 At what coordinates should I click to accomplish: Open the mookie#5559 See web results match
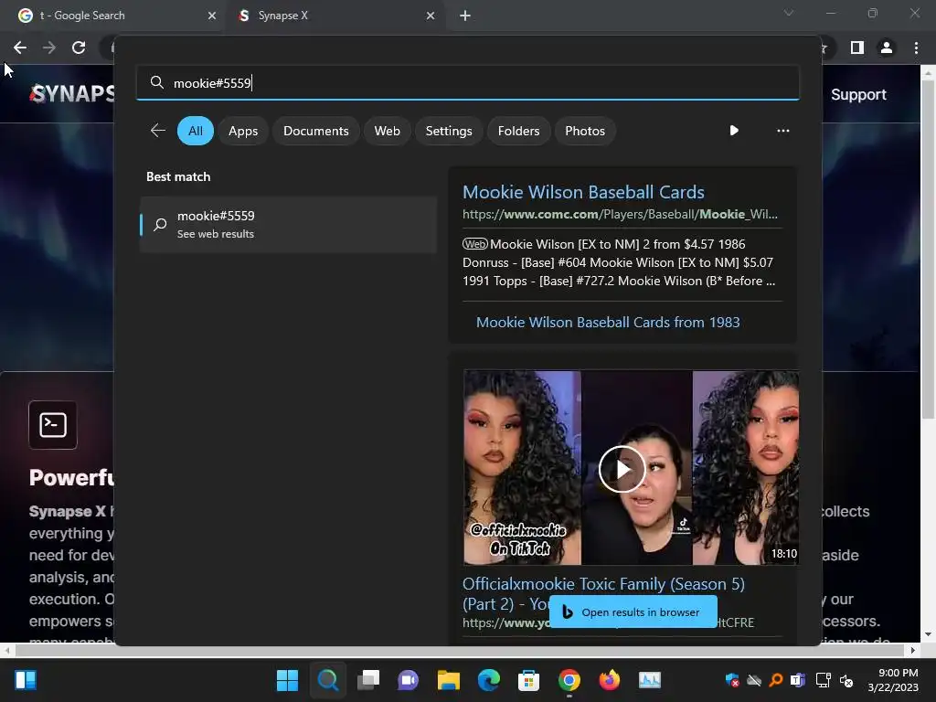tap(288, 225)
